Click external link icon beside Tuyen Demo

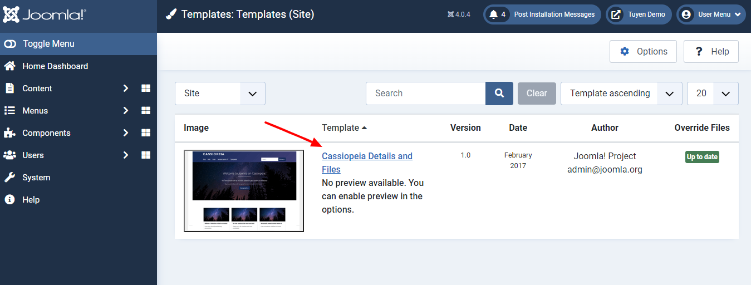pos(616,14)
